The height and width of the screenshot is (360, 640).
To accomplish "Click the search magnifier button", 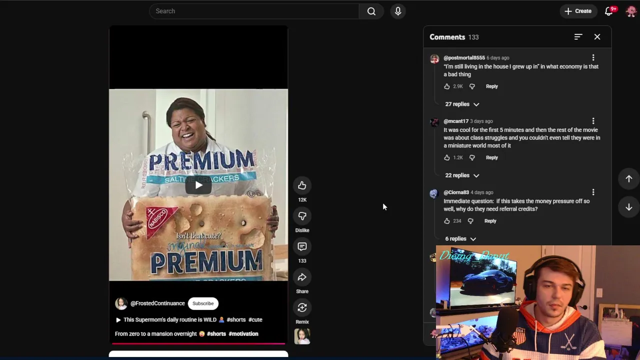I will pos(371,11).
